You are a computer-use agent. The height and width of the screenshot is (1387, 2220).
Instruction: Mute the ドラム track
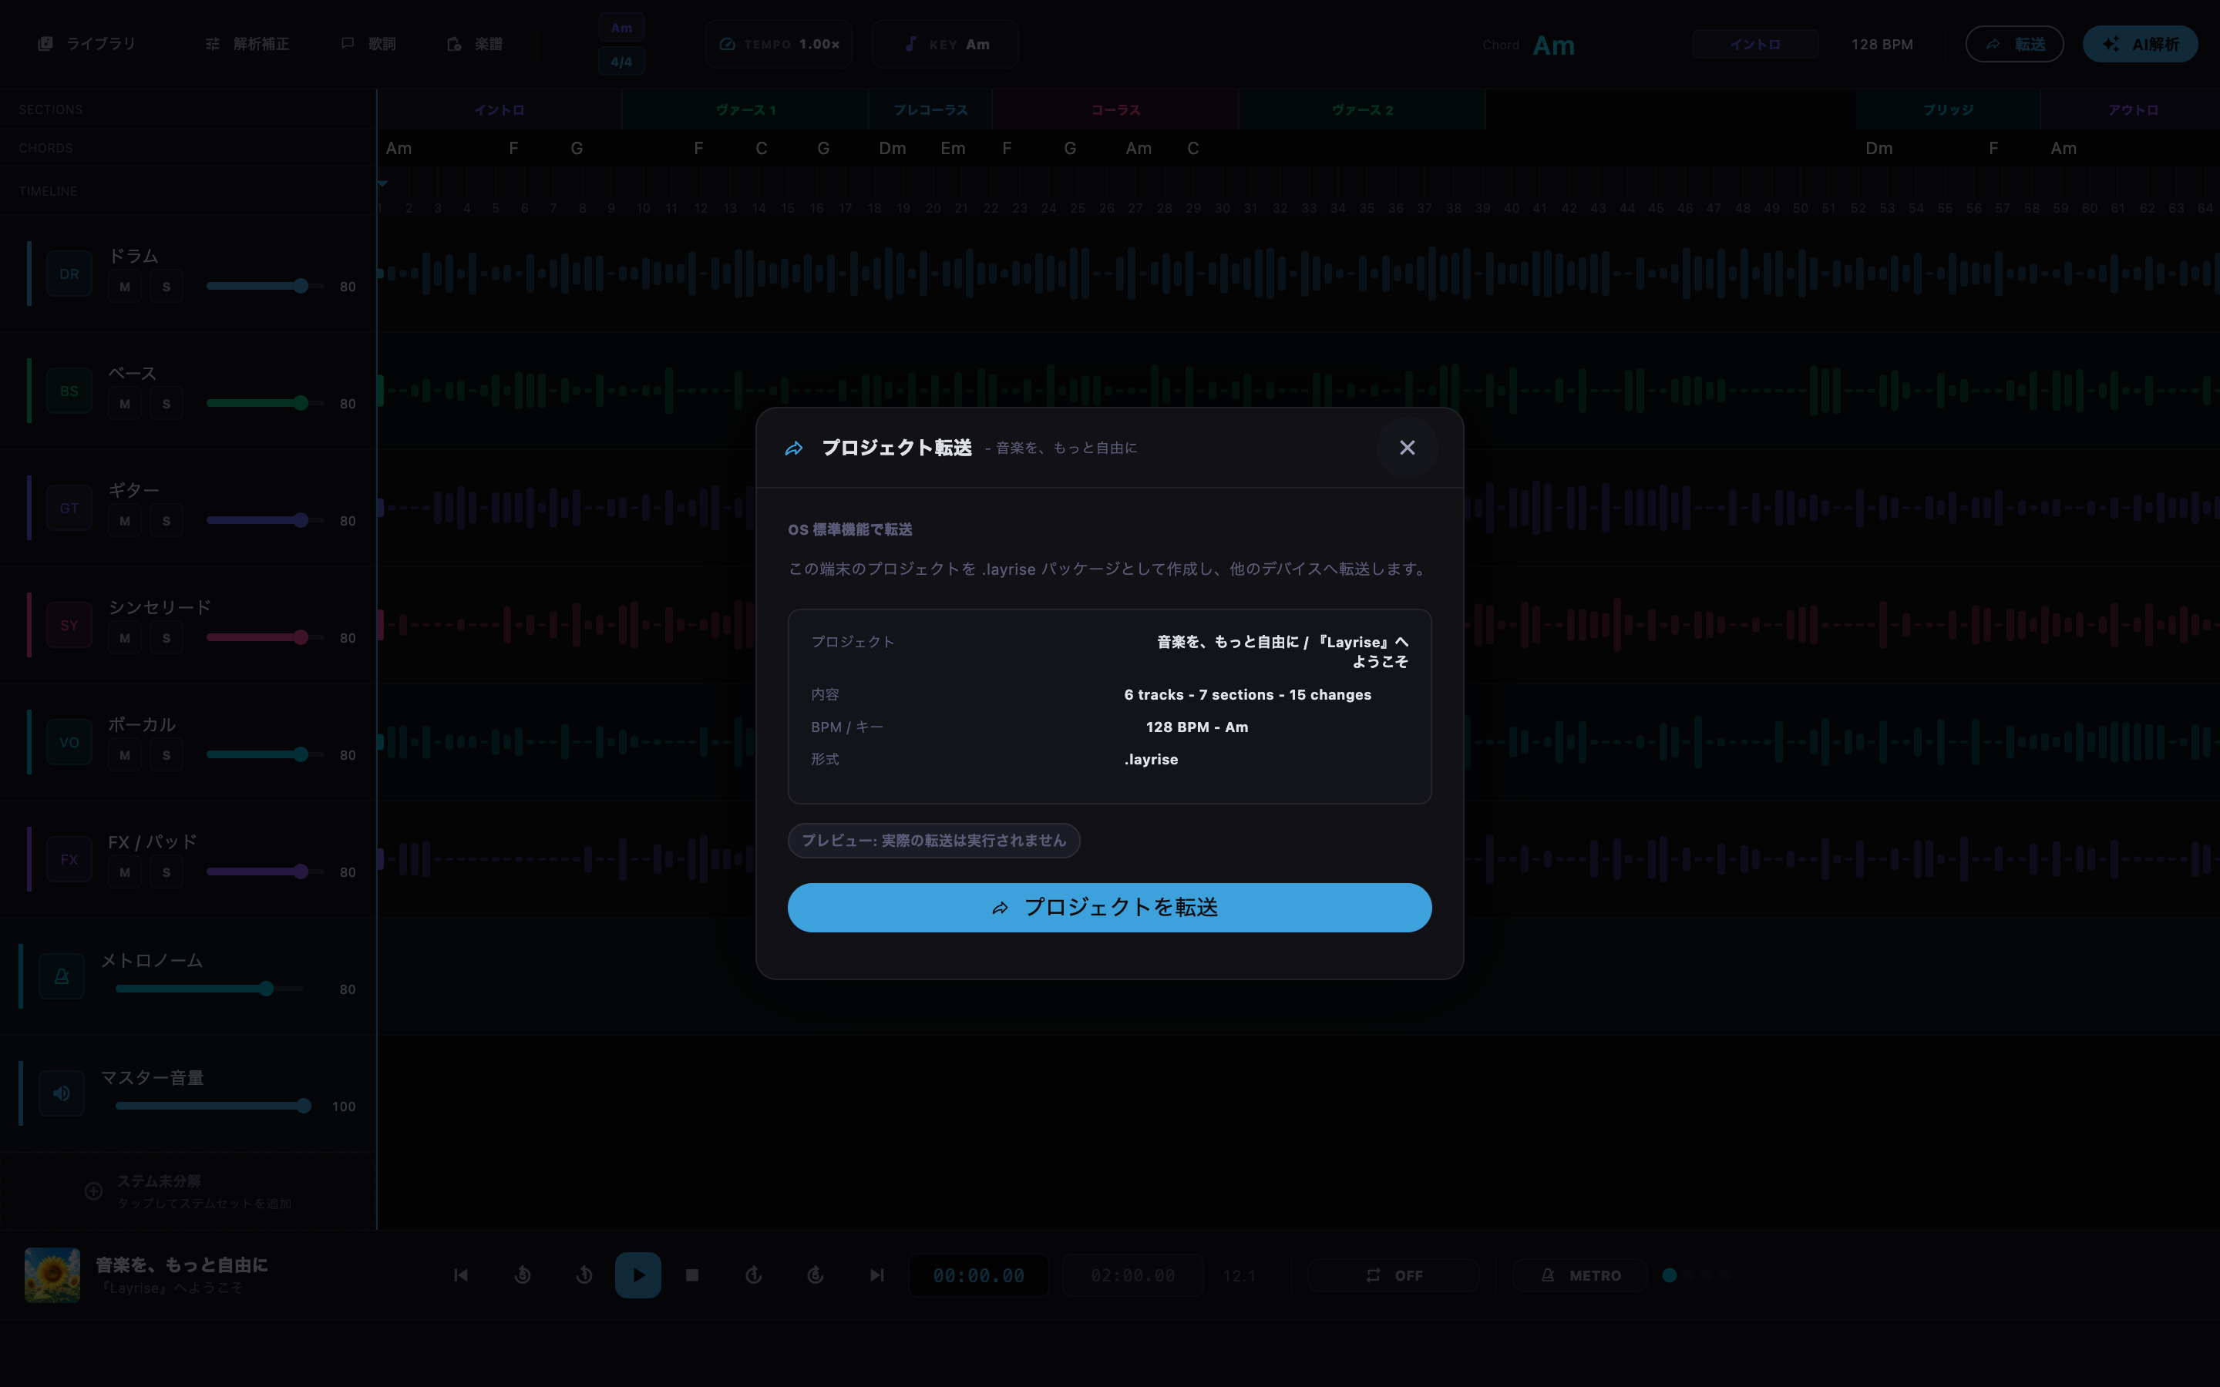point(125,287)
